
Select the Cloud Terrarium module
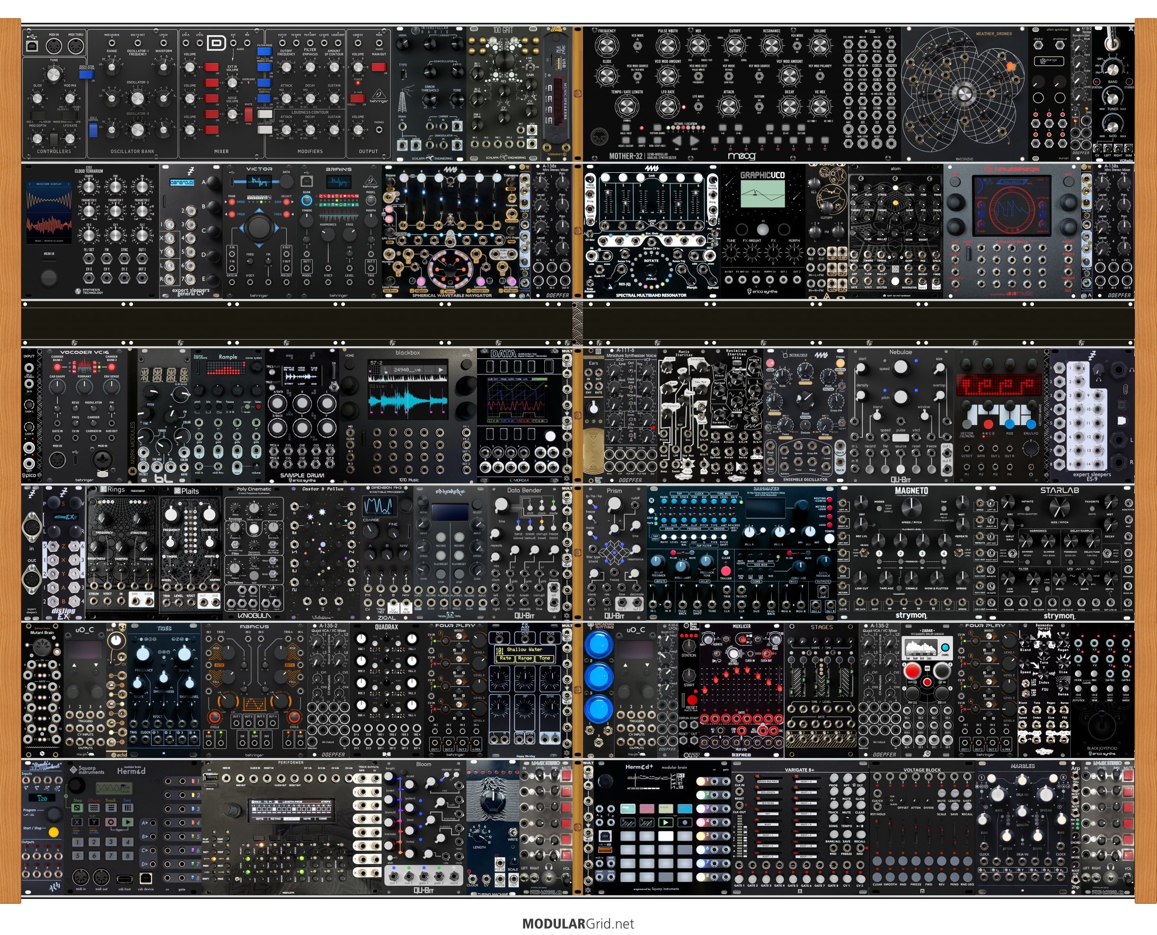pos(90,232)
